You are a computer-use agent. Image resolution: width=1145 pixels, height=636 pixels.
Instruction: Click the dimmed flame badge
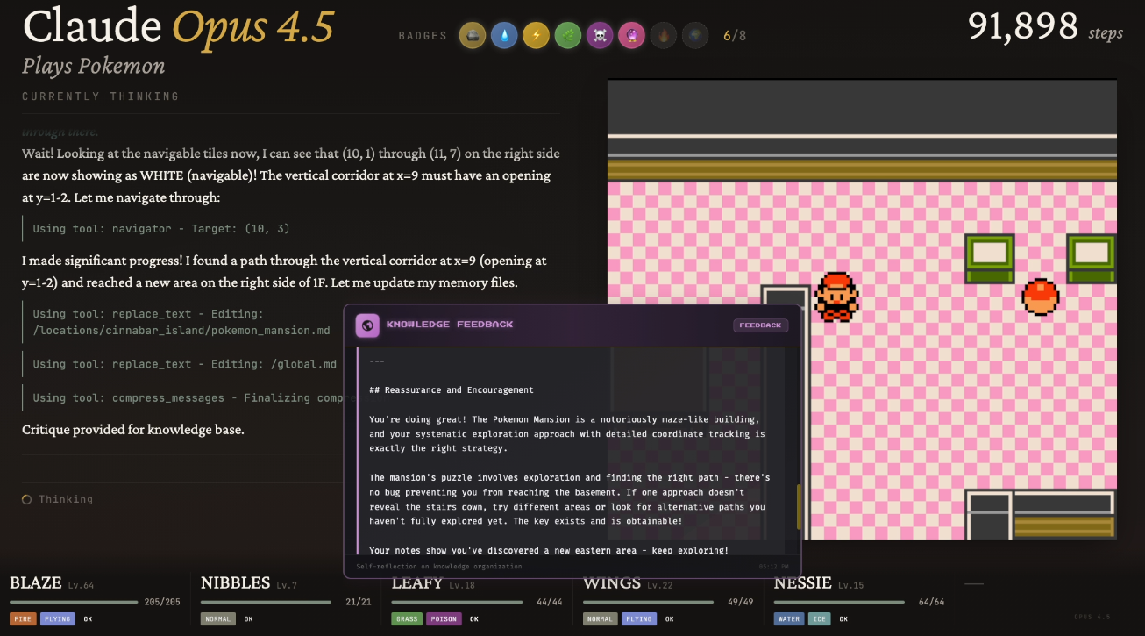pyautogui.click(x=664, y=36)
